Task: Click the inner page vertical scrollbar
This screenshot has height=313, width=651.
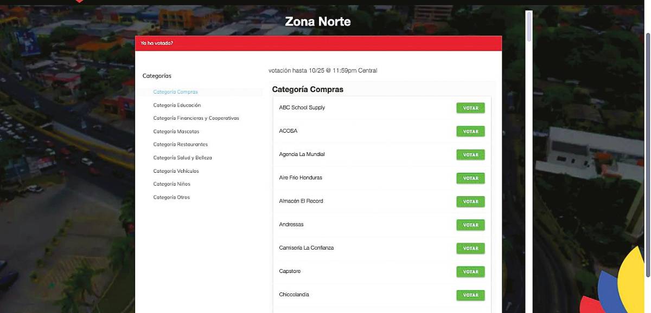Action: pos(529,26)
